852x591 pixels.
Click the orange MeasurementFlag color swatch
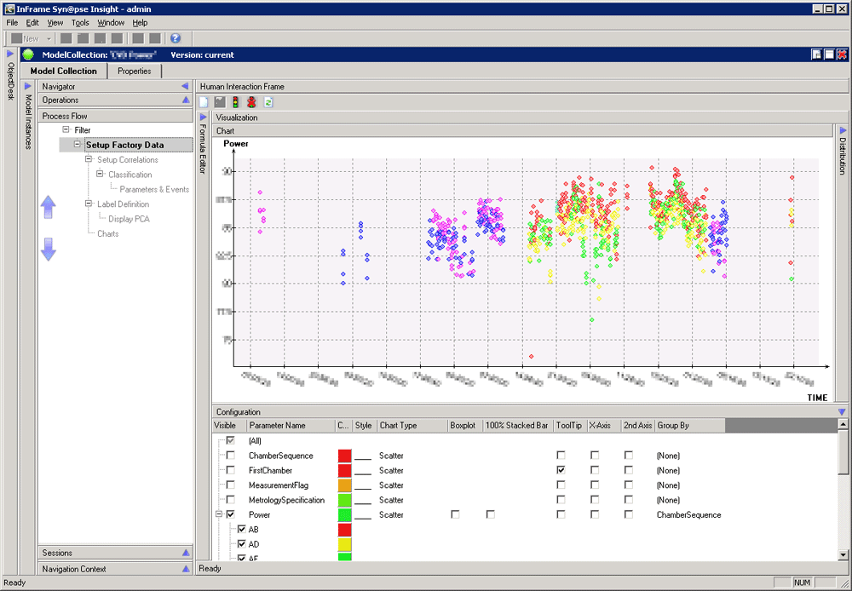pos(344,485)
